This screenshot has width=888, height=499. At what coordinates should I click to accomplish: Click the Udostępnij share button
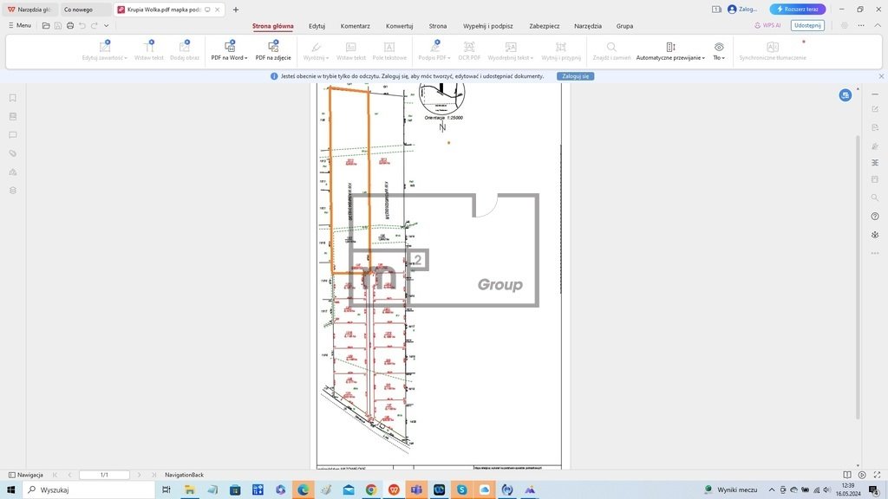click(x=806, y=26)
